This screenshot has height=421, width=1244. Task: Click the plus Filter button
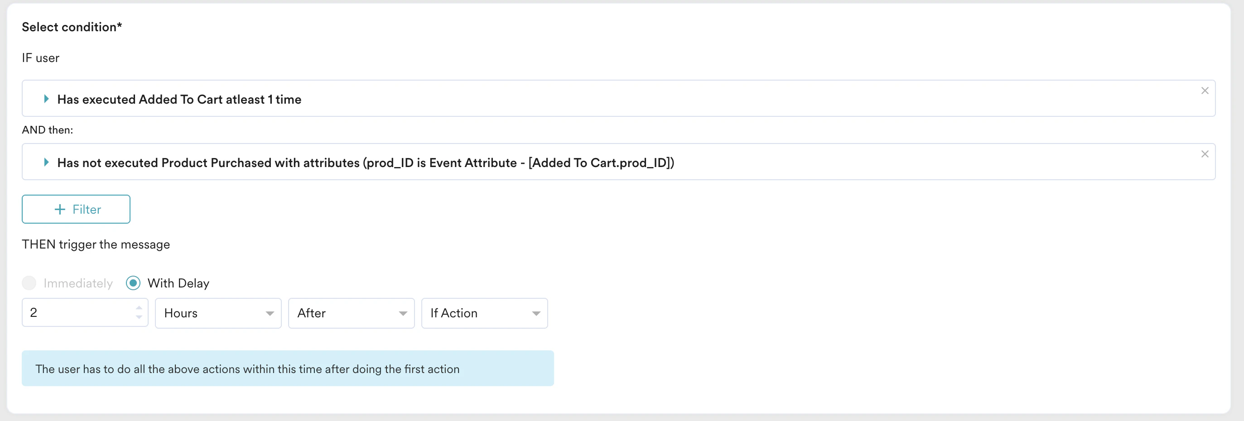pyautogui.click(x=76, y=209)
